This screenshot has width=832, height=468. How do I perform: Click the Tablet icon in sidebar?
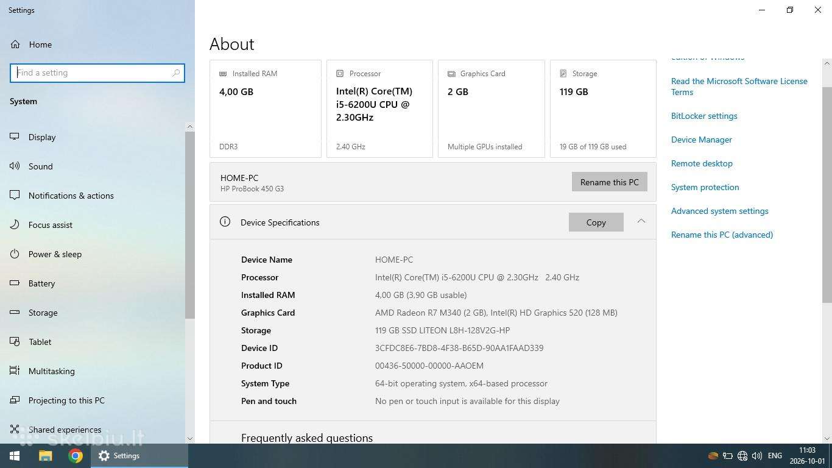(x=15, y=342)
